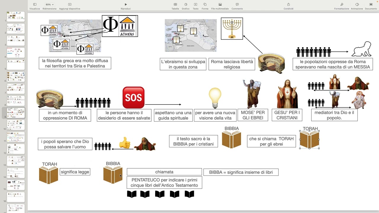Screen dimensions: 379x213
Task: Add a comment with Commento
Action: [237, 4]
